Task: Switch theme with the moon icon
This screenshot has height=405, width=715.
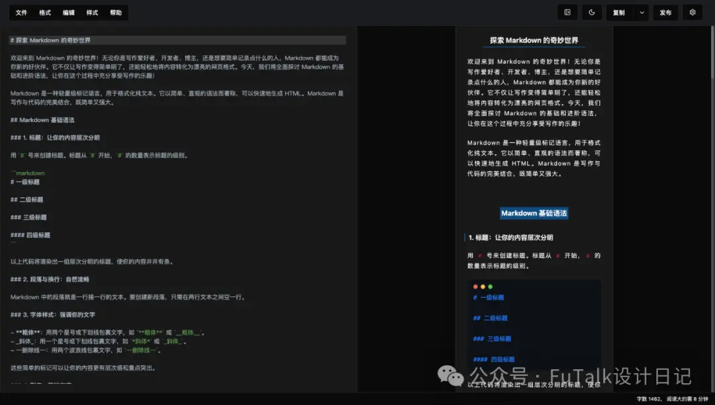Action: (x=592, y=13)
